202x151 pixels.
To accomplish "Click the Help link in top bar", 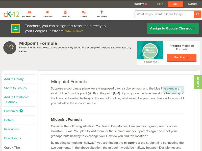I will [x=160, y=4].
